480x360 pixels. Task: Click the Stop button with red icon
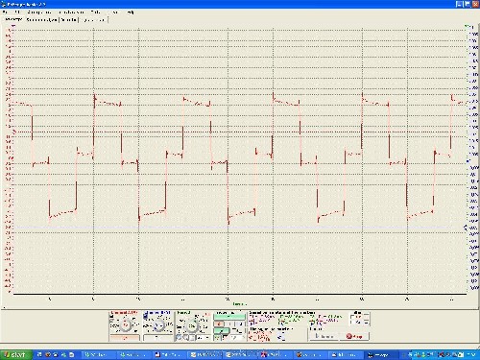point(354,336)
